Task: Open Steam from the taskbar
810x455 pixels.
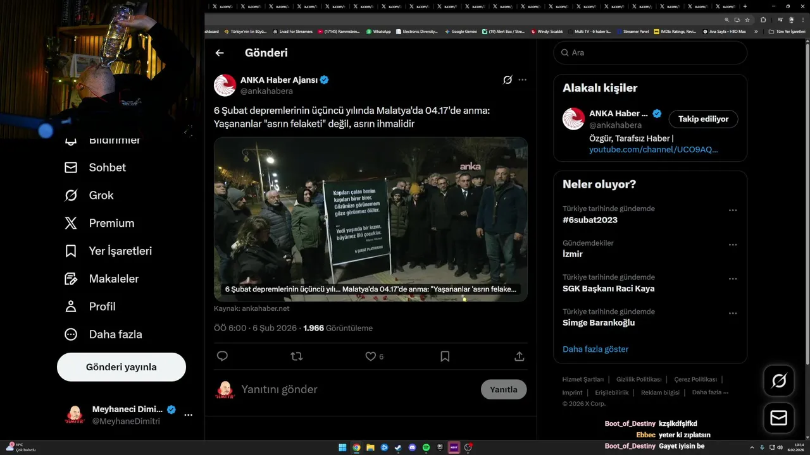Action: pyautogui.click(x=398, y=447)
